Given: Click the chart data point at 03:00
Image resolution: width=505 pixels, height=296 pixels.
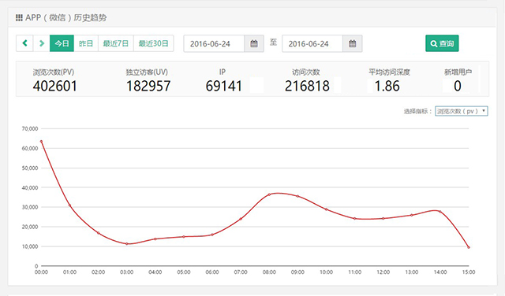Looking at the screenshot, I should [126, 244].
